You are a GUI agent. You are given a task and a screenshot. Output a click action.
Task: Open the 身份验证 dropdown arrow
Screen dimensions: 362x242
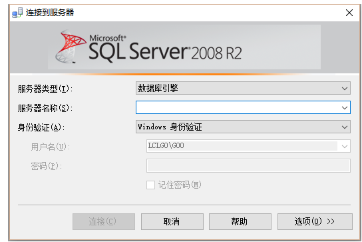coord(345,127)
